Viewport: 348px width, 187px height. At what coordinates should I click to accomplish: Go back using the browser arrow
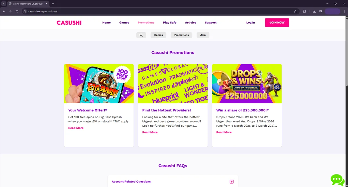[4, 11]
